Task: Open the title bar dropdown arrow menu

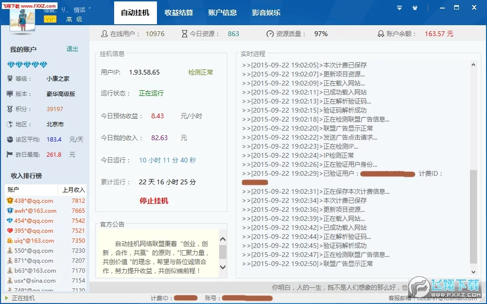Action: (399, 8)
